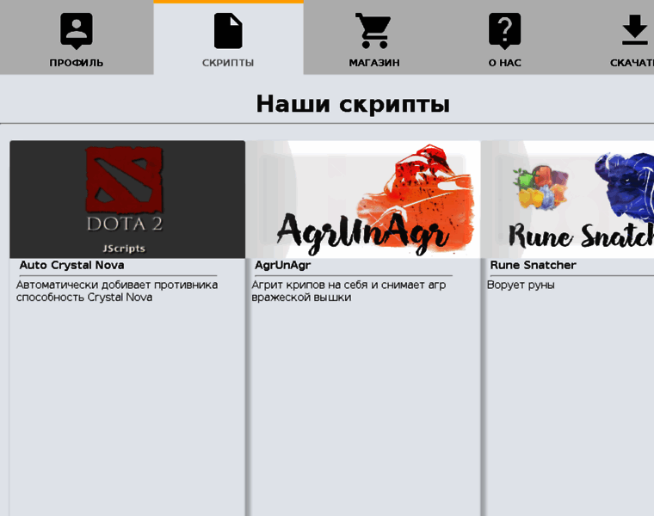Open the ПРОФИЛЬ tab label
Screen dimensions: 654x516
click(x=77, y=63)
